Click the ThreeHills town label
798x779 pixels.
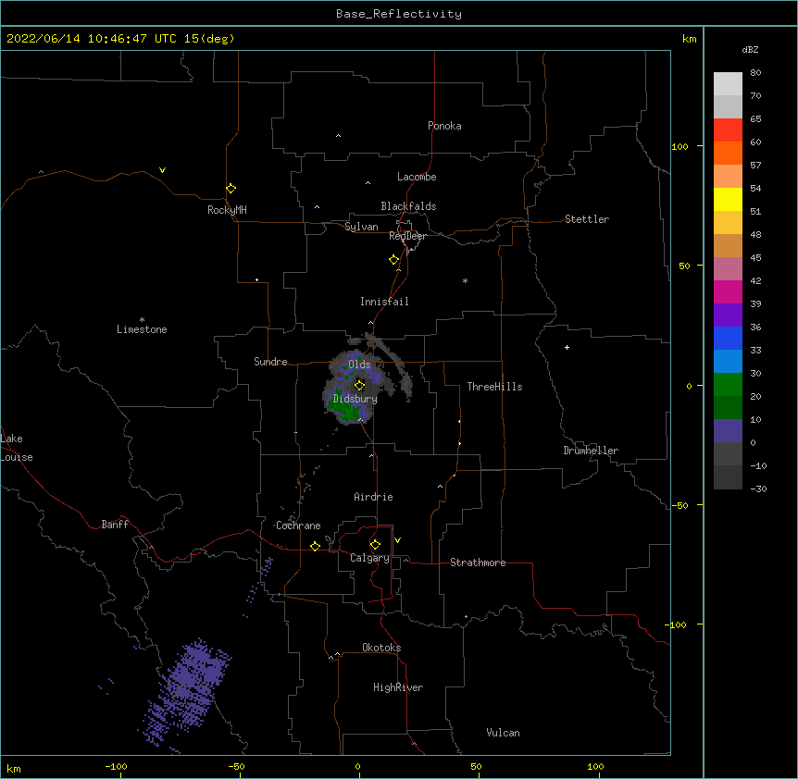[x=494, y=387]
